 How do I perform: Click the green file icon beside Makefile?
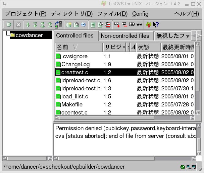click(58, 104)
